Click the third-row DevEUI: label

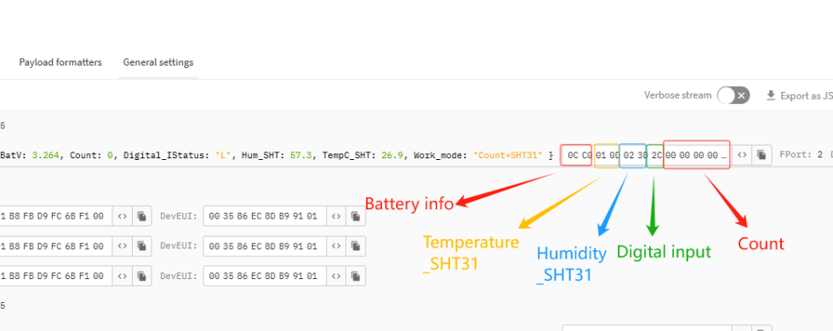click(179, 276)
